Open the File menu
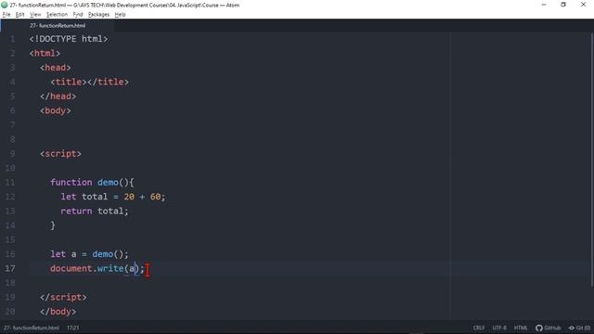The image size is (594, 334). pos(6,15)
